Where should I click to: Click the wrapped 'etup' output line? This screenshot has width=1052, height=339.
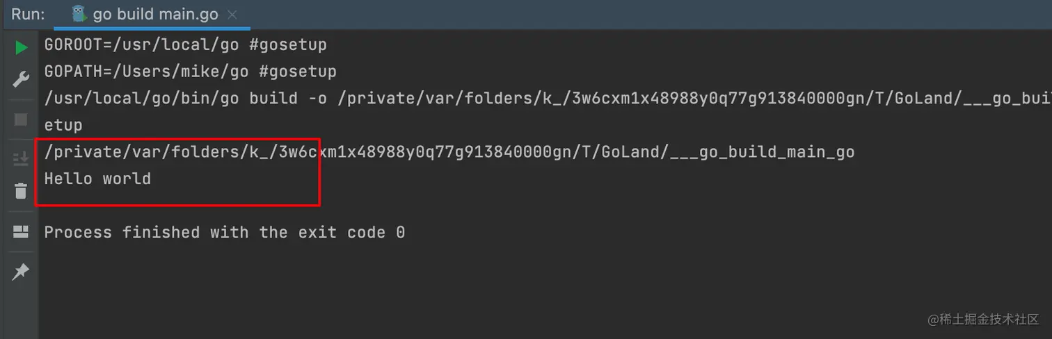(x=63, y=126)
